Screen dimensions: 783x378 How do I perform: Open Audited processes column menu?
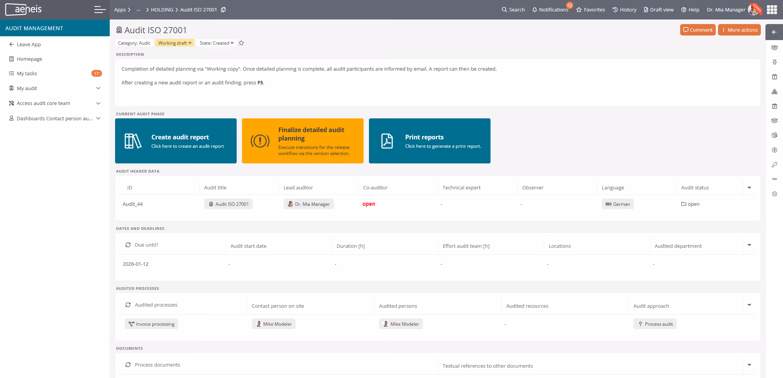749,305
